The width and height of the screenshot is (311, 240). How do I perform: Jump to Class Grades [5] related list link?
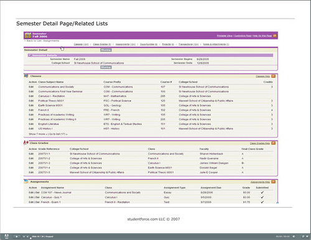(x=102, y=44)
